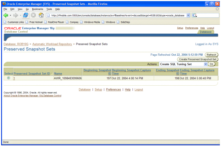Open the RealOne Player bookmark
This screenshot has height=146, width=221.
(54, 22)
